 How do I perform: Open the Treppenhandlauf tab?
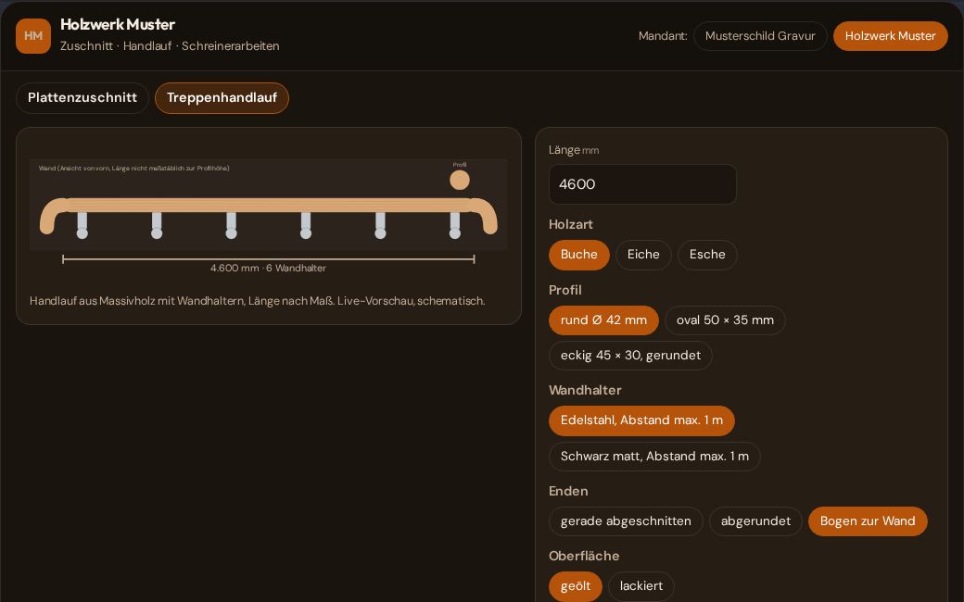[x=222, y=97]
